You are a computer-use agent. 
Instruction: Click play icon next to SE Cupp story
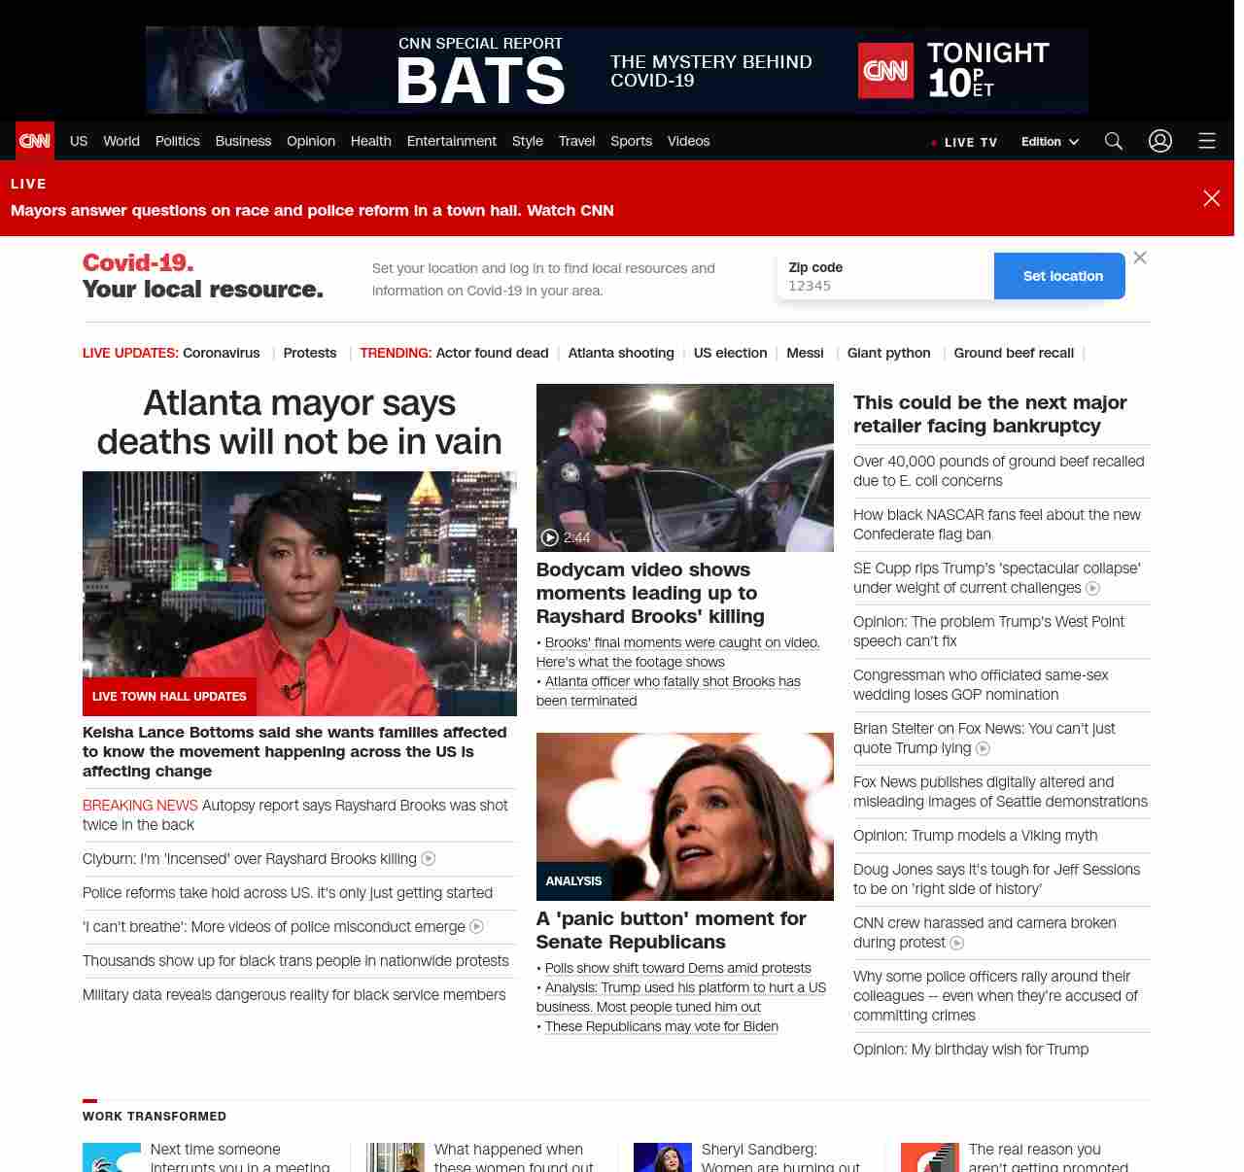click(1092, 588)
